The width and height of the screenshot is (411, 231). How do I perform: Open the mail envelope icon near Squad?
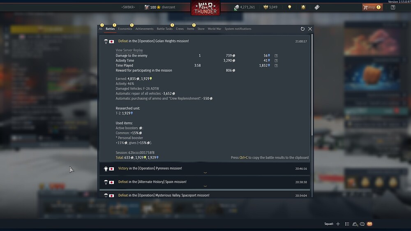pos(369,224)
